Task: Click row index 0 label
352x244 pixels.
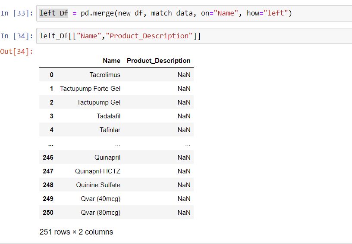Action: coord(52,75)
